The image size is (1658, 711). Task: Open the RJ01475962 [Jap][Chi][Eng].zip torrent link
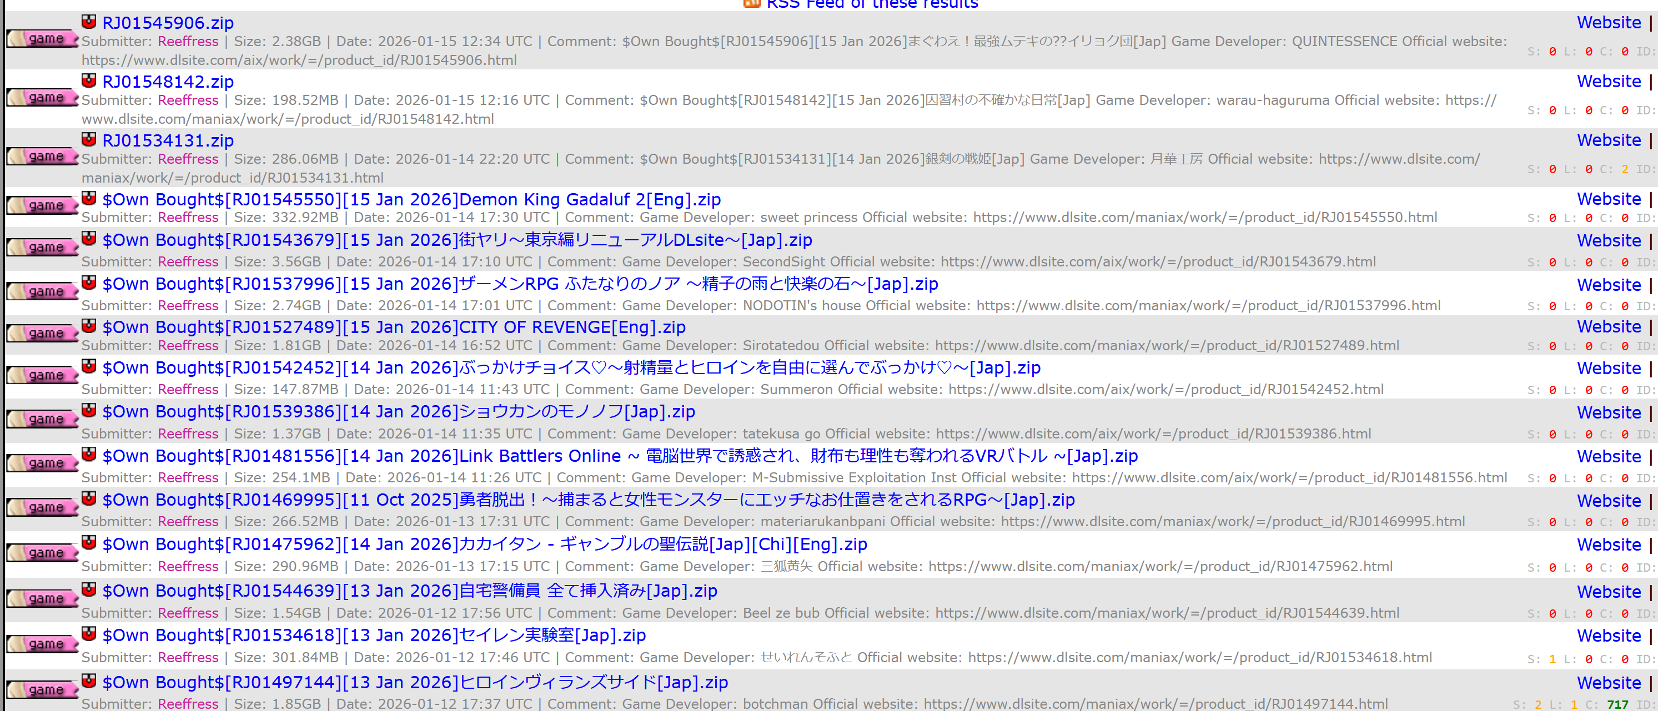(x=484, y=544)
